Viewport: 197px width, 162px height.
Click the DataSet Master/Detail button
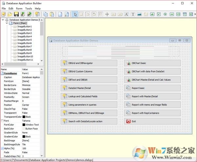pyautogui.click(x=89, y=88)
